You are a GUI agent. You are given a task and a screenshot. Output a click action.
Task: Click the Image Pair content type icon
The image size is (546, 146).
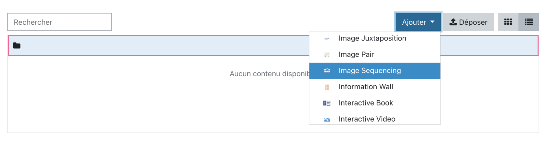point(327,55)
